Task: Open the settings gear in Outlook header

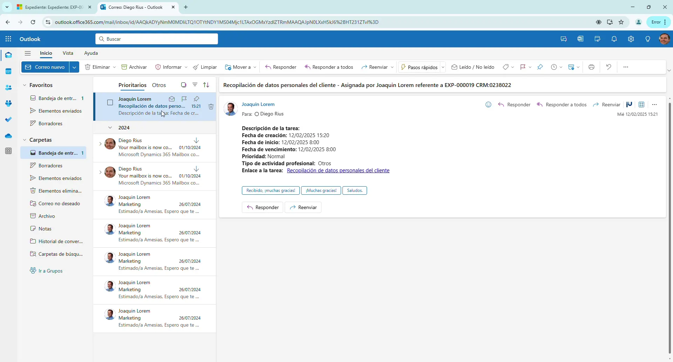Action: click(631, 39)
